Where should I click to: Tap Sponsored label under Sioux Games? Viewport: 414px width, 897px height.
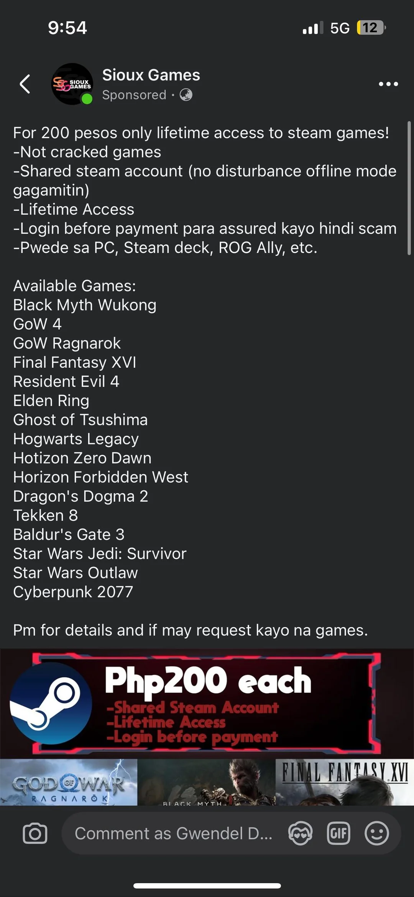click(x=133, y=95)
